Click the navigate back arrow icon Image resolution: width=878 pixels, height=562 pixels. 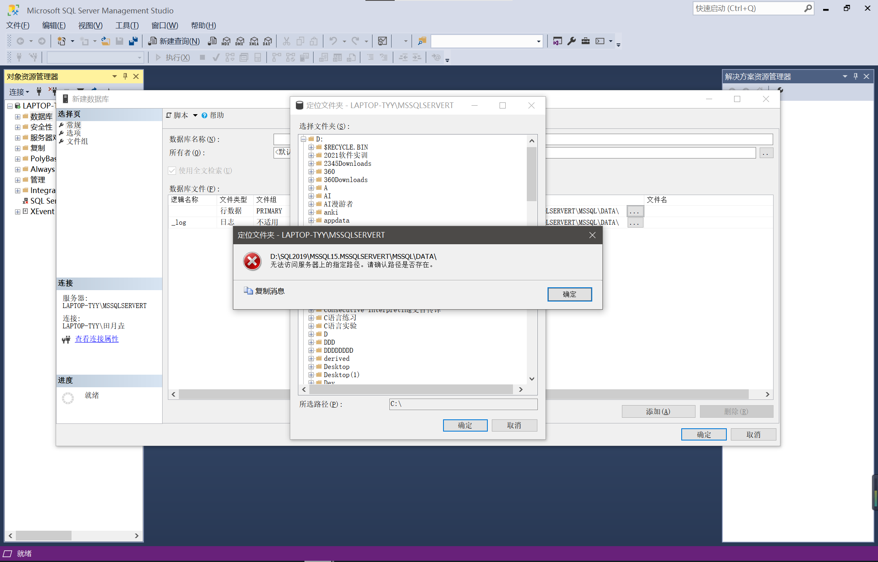(x=20, y=41)
